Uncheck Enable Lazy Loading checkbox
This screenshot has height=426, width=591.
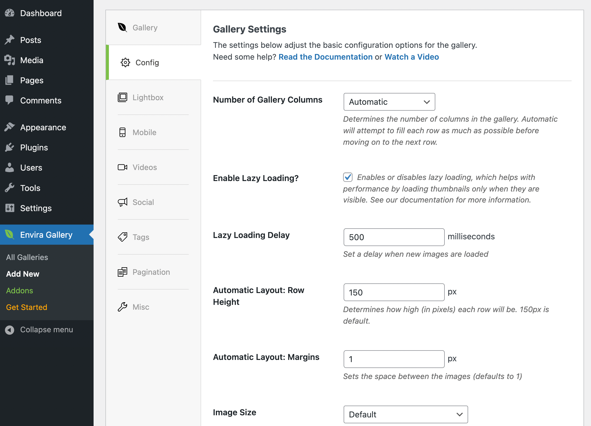(x=348, y=177)
